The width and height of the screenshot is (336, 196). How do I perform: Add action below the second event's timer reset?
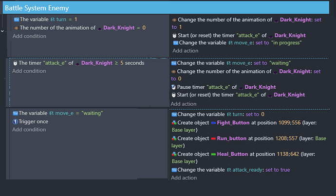coord(184,103)
